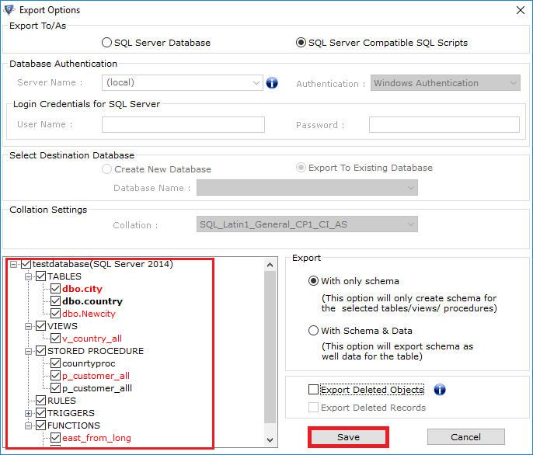Uncheck p_customer_alll procedure checkbox
Image resolution: width=533 pixels, height=455 pixels.
click(56, 388)
